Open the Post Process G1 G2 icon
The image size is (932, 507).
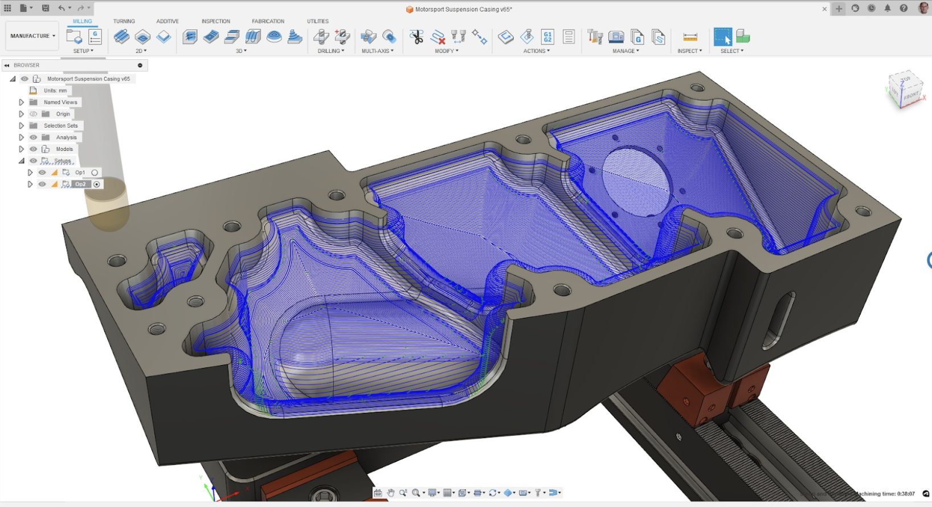pos(547,37)
